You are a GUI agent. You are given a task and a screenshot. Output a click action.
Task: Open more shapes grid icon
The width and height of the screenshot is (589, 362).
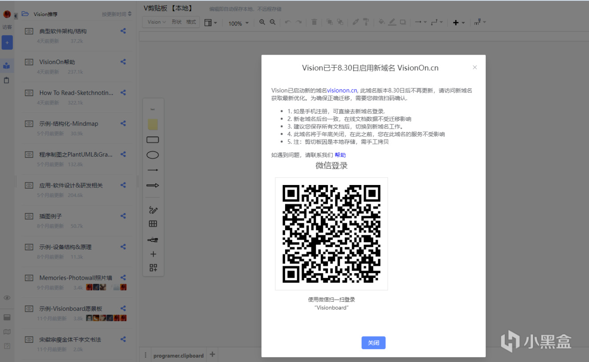click(153, 268)
